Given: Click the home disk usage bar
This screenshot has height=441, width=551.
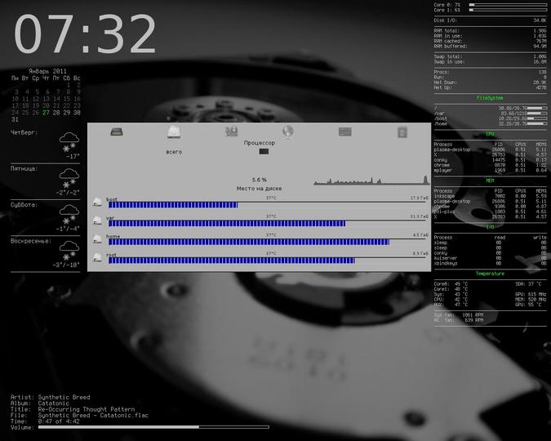Looking at the screenshot, I should (249, 242).
